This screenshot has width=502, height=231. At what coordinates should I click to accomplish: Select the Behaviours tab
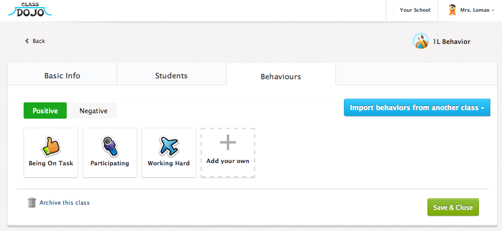(x=281, y=77)
